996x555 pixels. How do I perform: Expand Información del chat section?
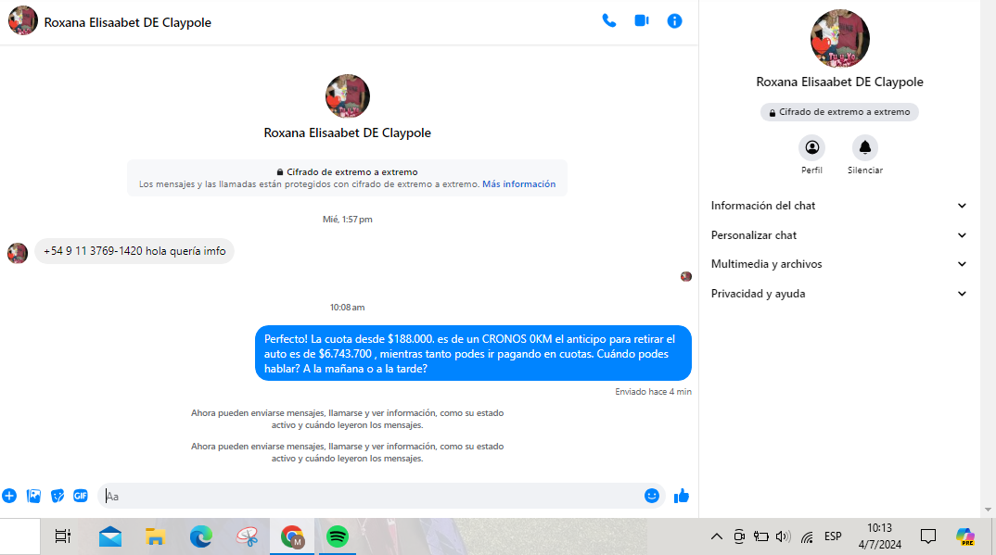pyautogui.click(x=838, y=206)
